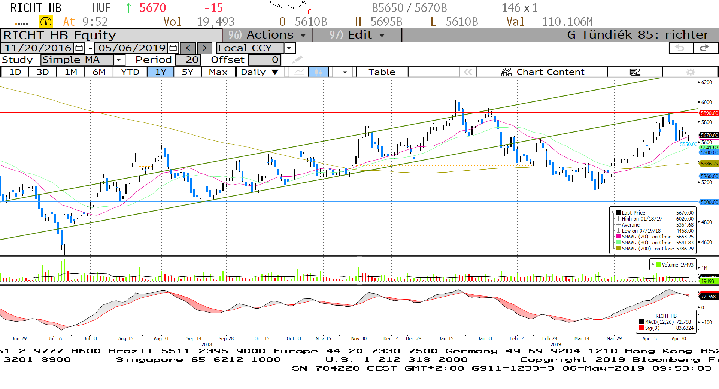Select the 1Y range tab
The image size is (719, 389).
point(161,72)
